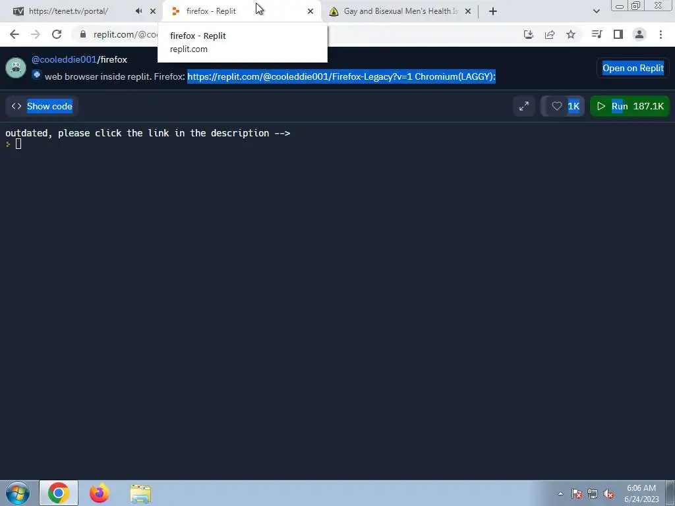Viewport: 675px width, 506px height.
Task: Close the firefox - Replit tab
Action: click(x=310, y=11)
